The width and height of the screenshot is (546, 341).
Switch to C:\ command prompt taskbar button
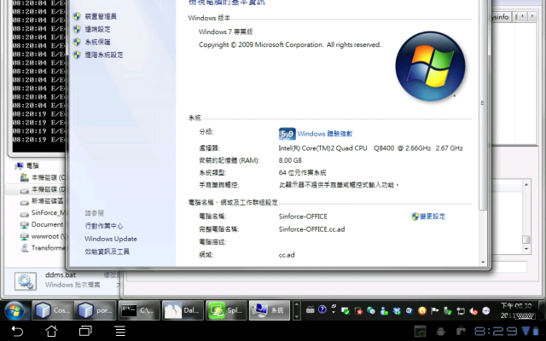click(139, 310)
